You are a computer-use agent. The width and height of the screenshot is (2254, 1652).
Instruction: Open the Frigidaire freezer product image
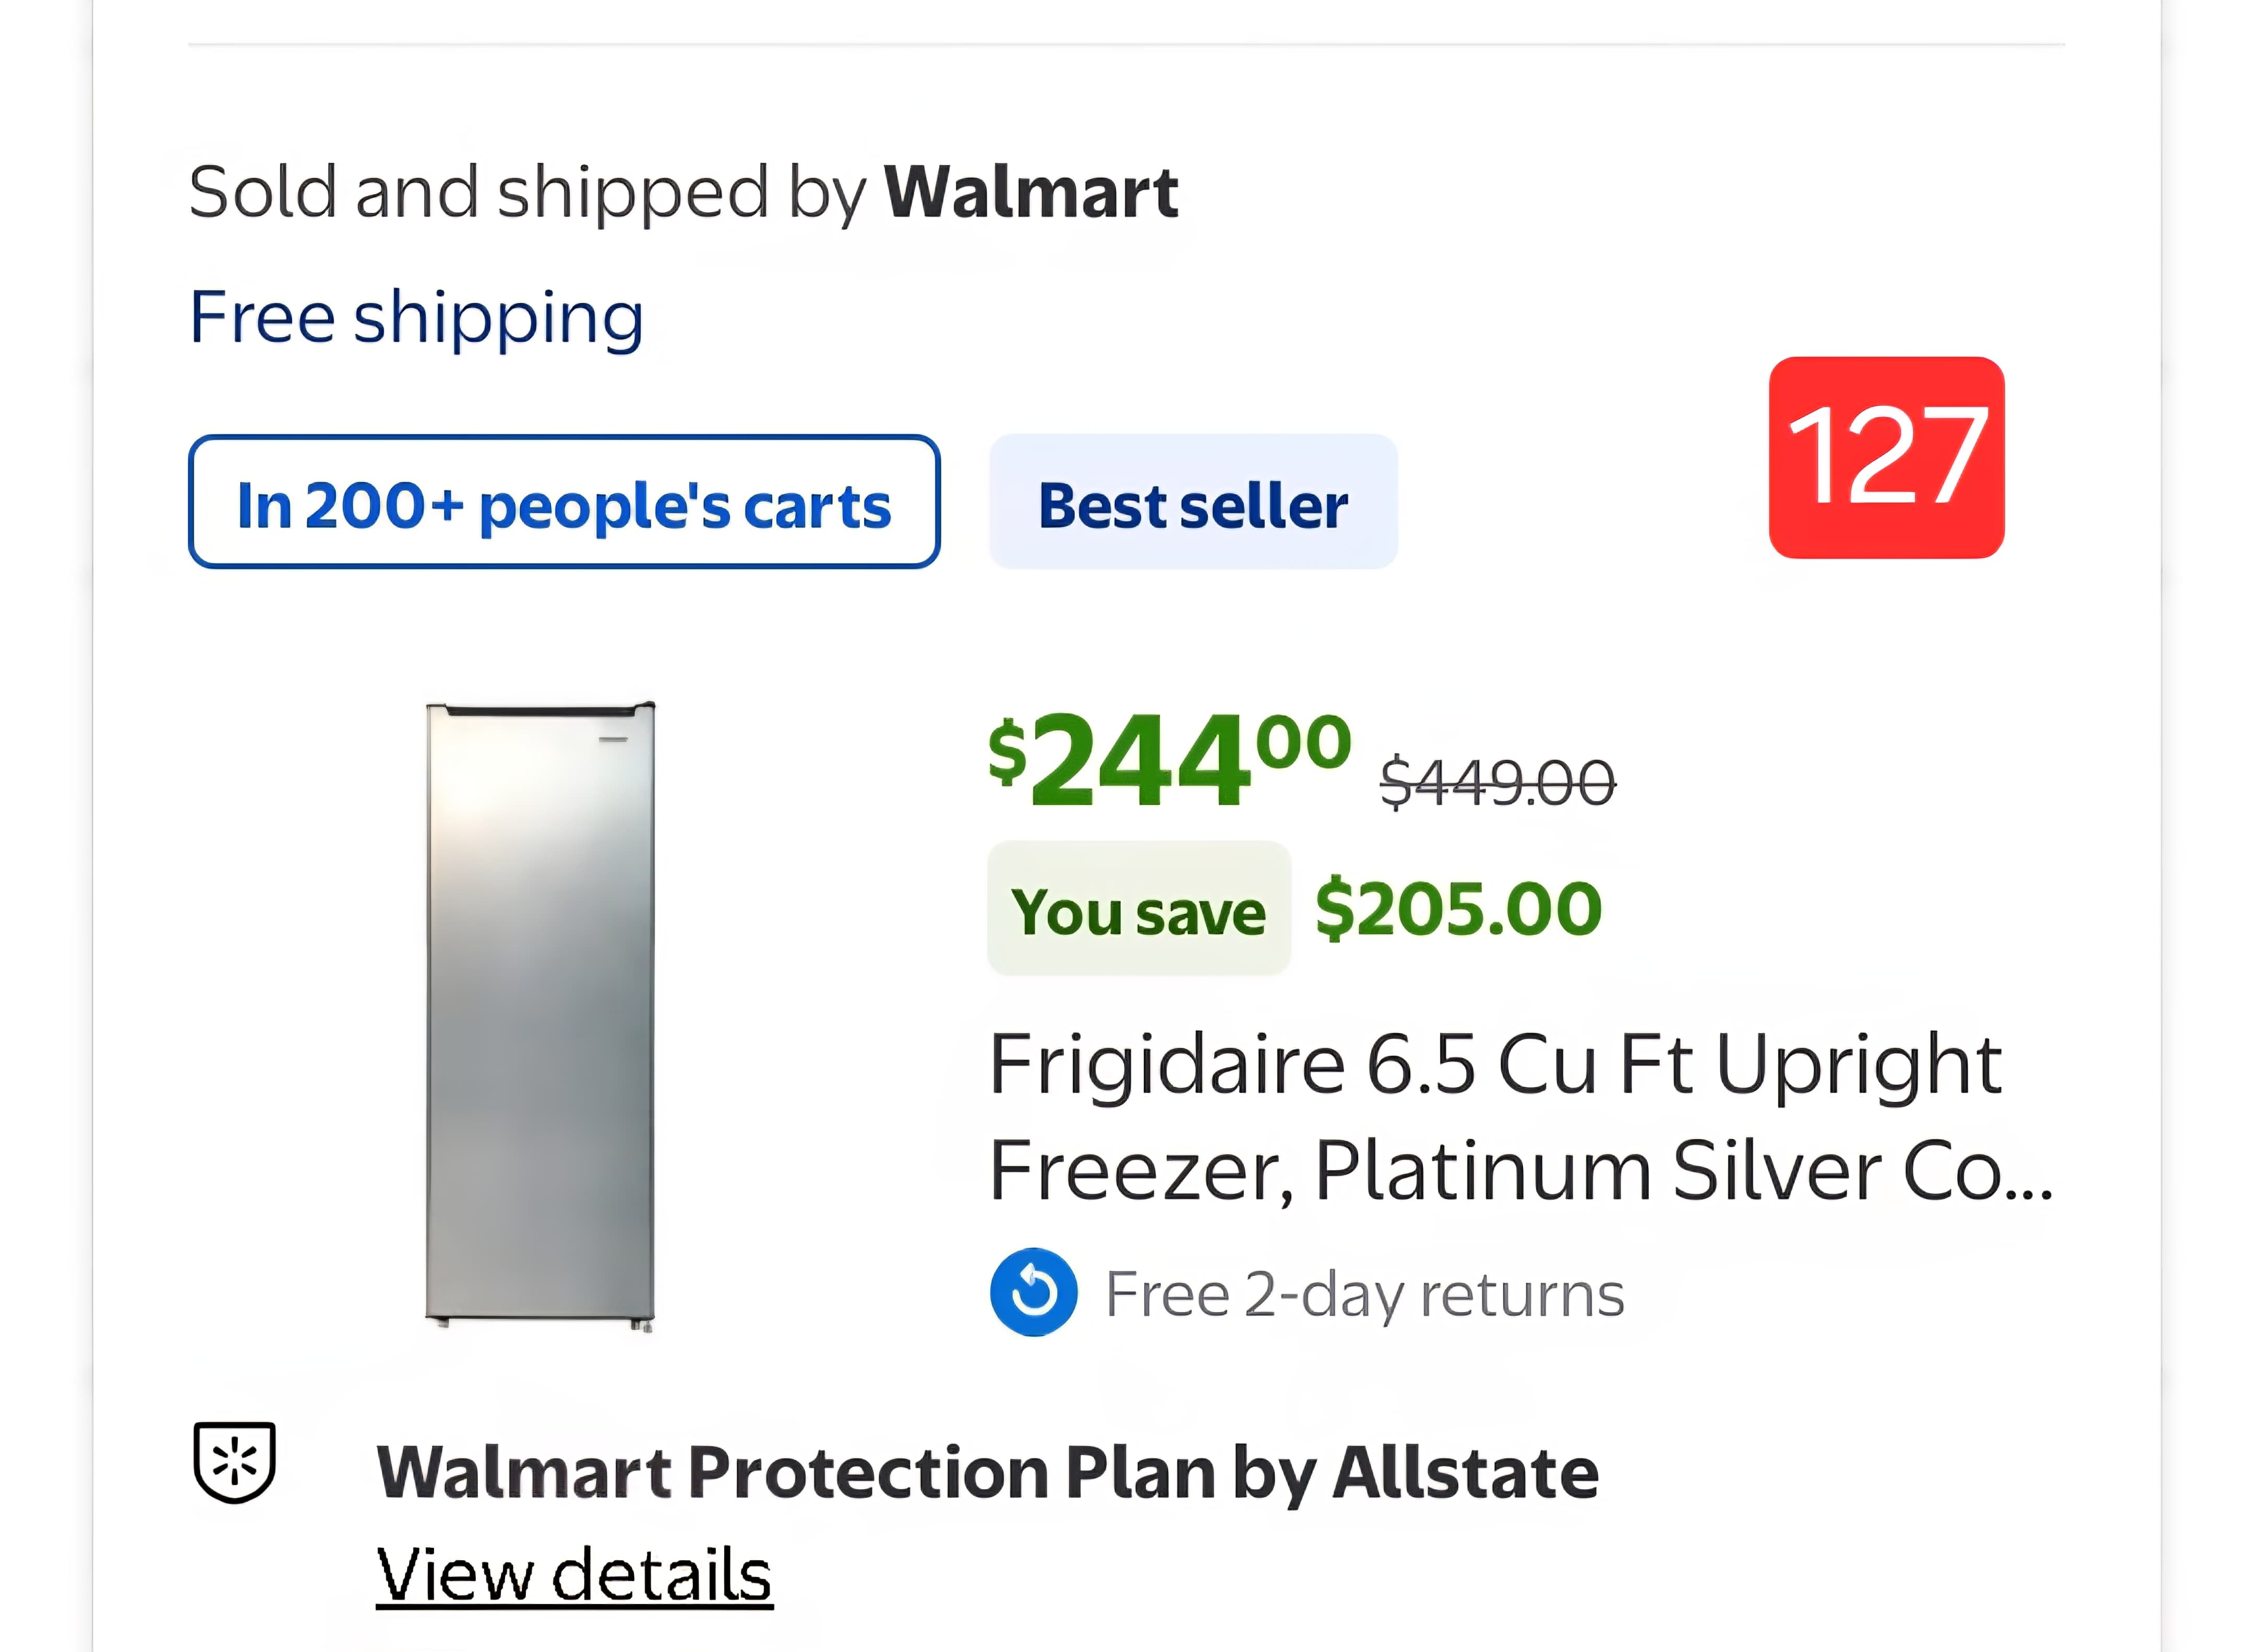tap(540, 1016)
